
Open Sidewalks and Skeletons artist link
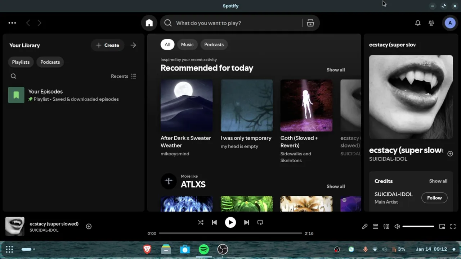tap(296, 157)
